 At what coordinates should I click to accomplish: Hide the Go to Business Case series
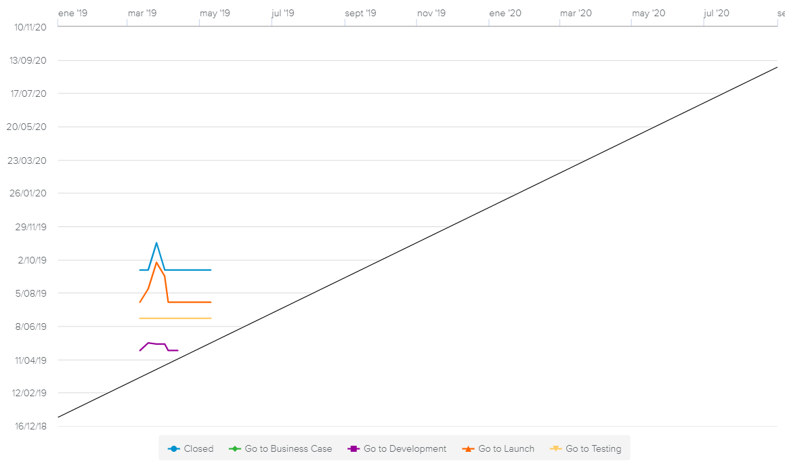[x=289, y=448]
